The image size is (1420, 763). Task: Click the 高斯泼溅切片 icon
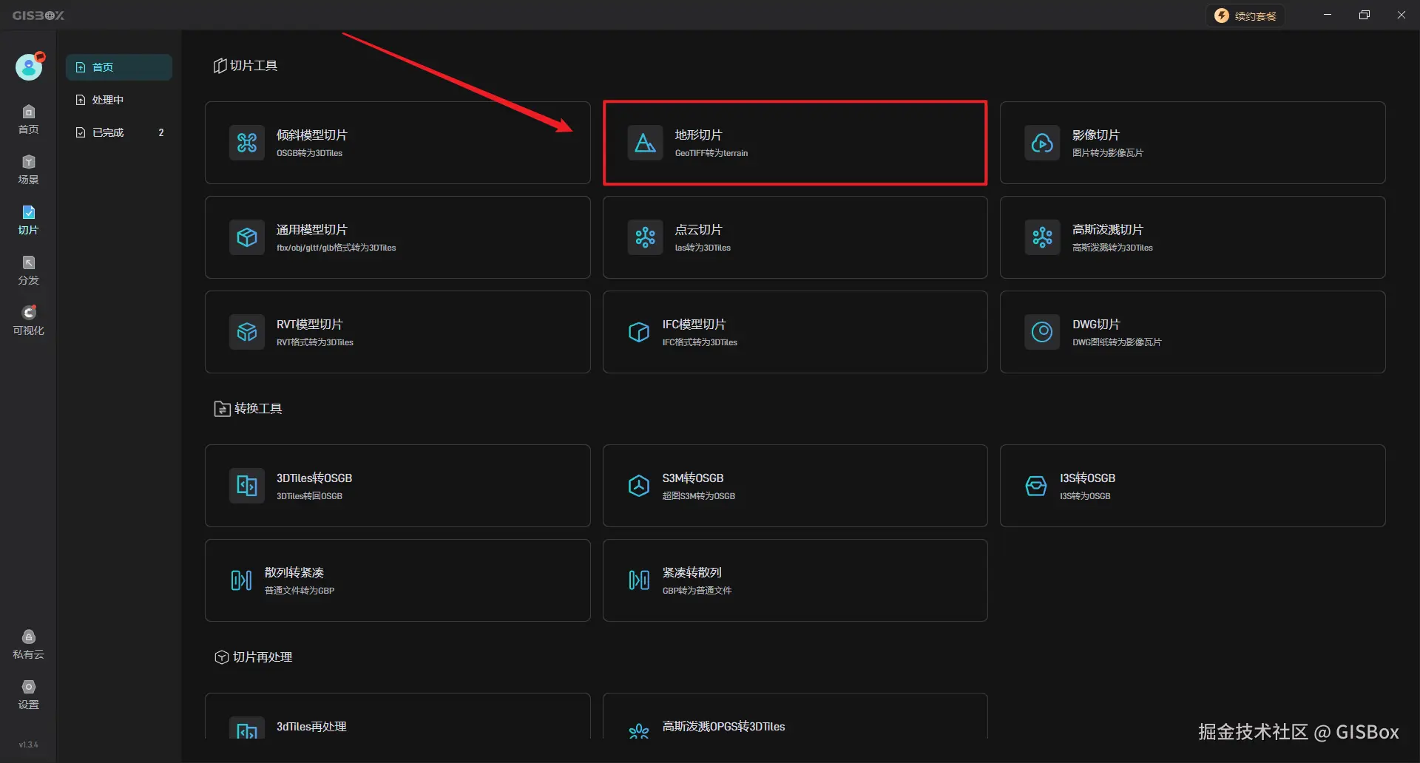(1042, 237)
